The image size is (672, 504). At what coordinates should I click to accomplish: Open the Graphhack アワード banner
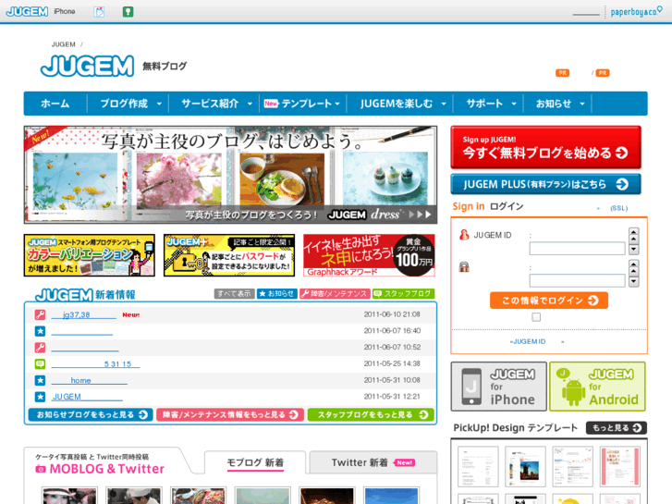(369, 255)
